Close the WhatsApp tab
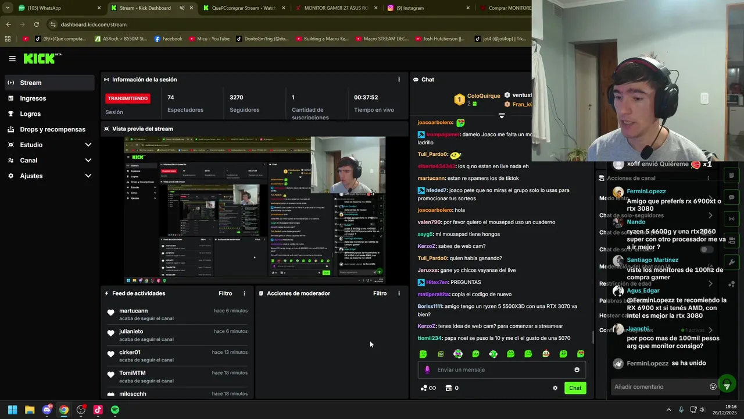 pos(99,8)
